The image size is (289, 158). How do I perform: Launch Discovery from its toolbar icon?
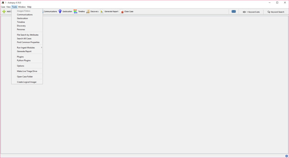point(88,11)
